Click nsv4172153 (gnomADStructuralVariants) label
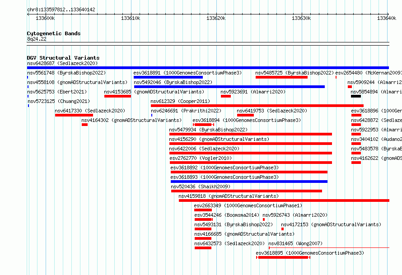The width and height of the screenshot is (402, 275). click(x=331, y=224)
